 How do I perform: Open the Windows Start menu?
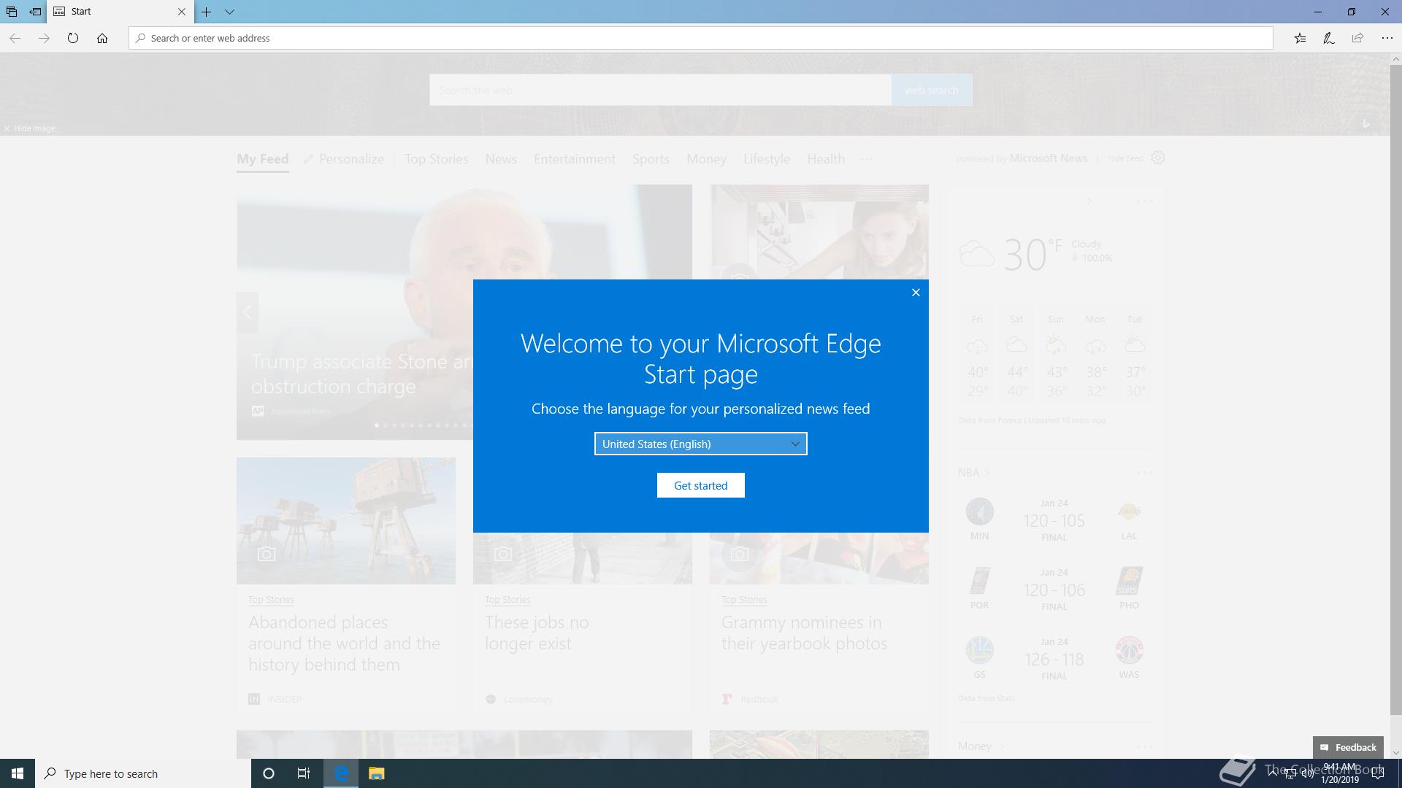click(18, 773)
